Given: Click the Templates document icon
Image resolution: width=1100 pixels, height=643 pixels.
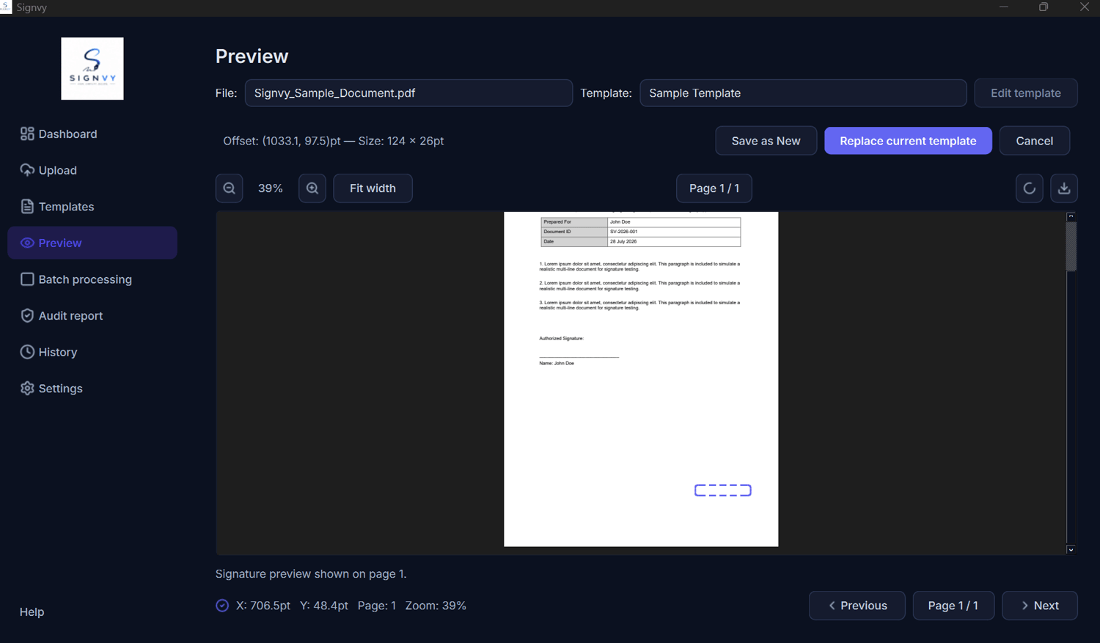Looking at the screenshot, I should coord(27,207).
